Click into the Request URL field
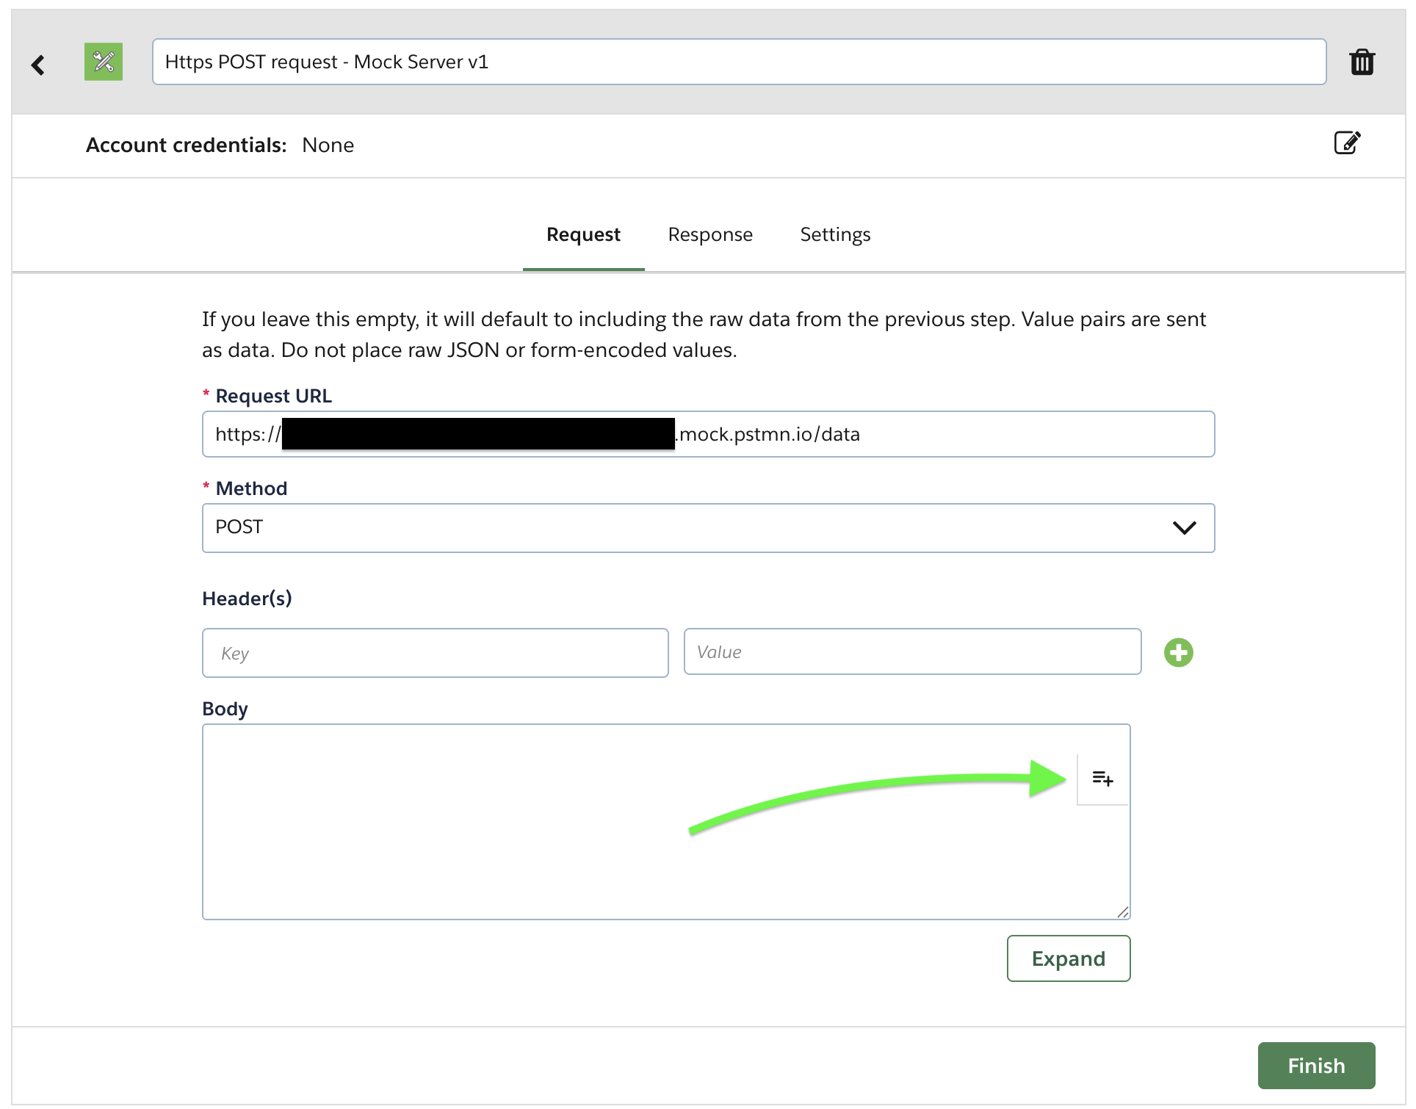The image size is (1416, 1109). [x=955, y=434]
